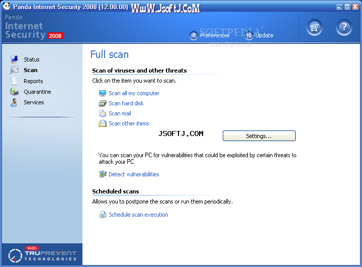Launch the Scan mail link

tap(120, 113)
